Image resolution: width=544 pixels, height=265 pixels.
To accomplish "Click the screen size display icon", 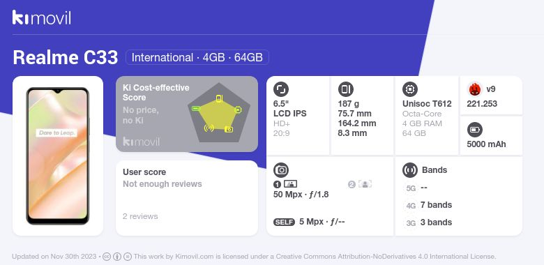I will coord(280,89).
